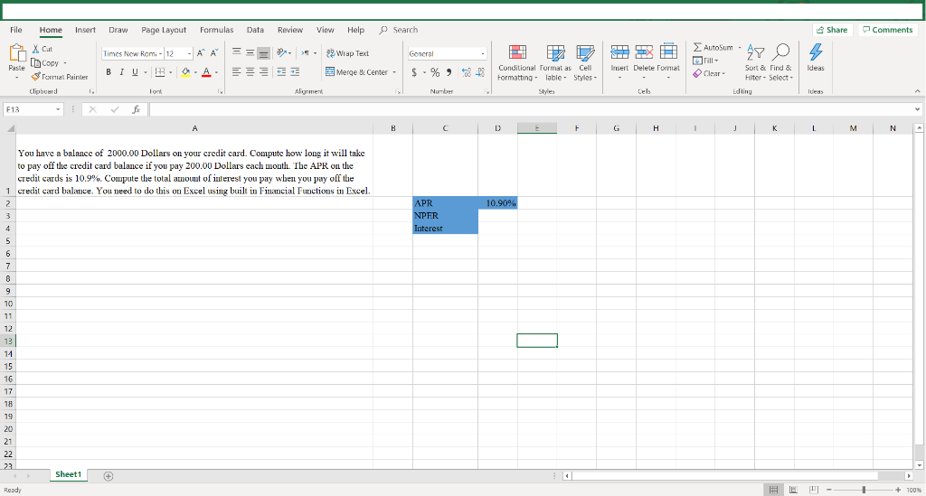Click the Paste clipboard icon
Viewport: 926px width, 496px height.
[x=17, y=53]
